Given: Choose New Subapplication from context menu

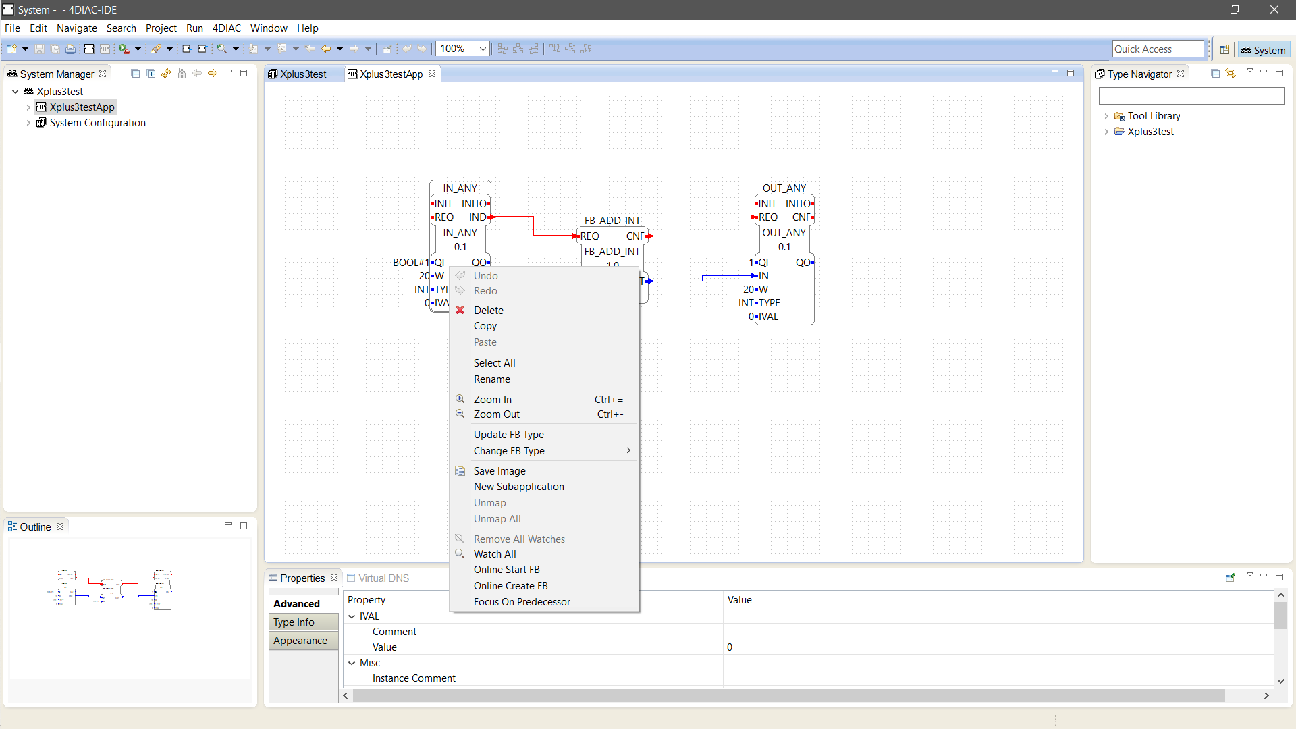Looking at the screenshot, I should 545,487.
